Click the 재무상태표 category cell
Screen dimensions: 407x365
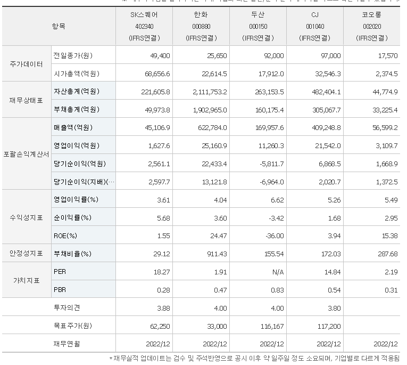coord(27,100)
